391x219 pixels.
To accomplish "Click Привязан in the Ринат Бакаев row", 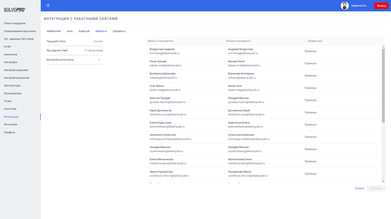I will tap(311, 63).
